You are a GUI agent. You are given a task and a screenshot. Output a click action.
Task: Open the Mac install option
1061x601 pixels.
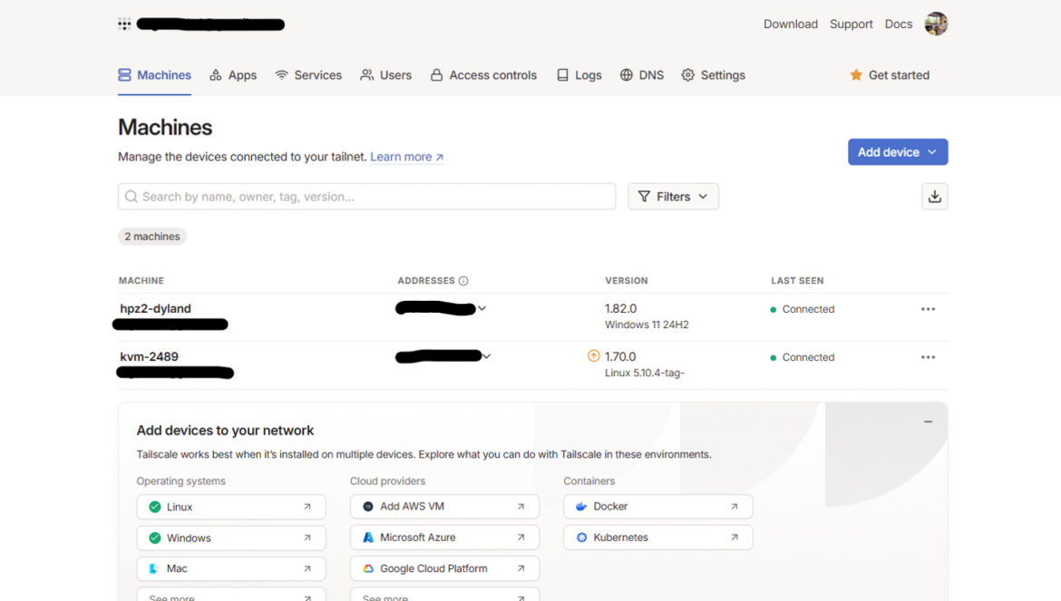tap(231, 568)
